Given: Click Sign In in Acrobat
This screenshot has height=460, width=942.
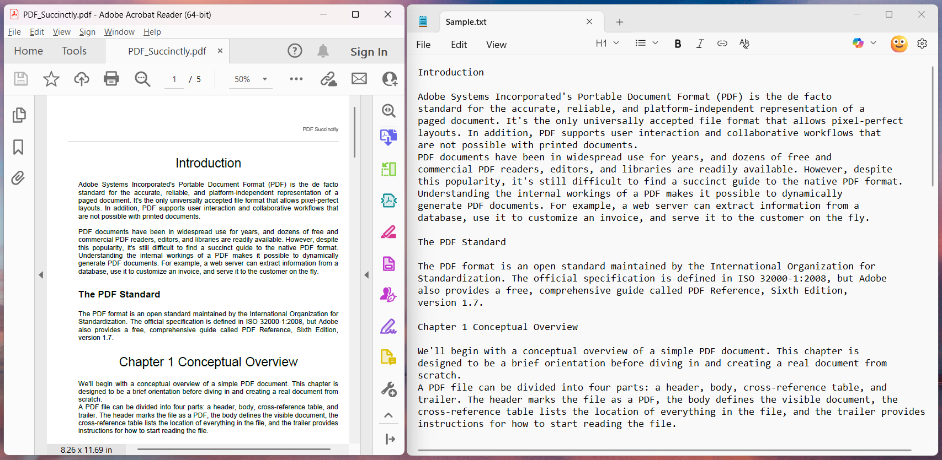Looking at the screenshot, I should [x=369, y=52].
